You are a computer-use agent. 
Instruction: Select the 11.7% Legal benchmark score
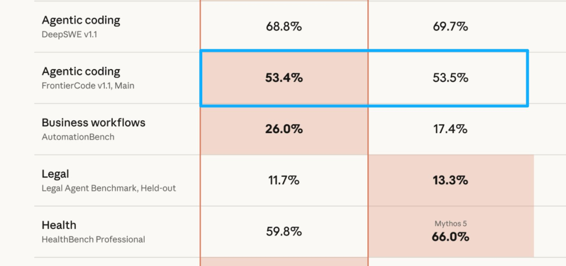(284, 180)
